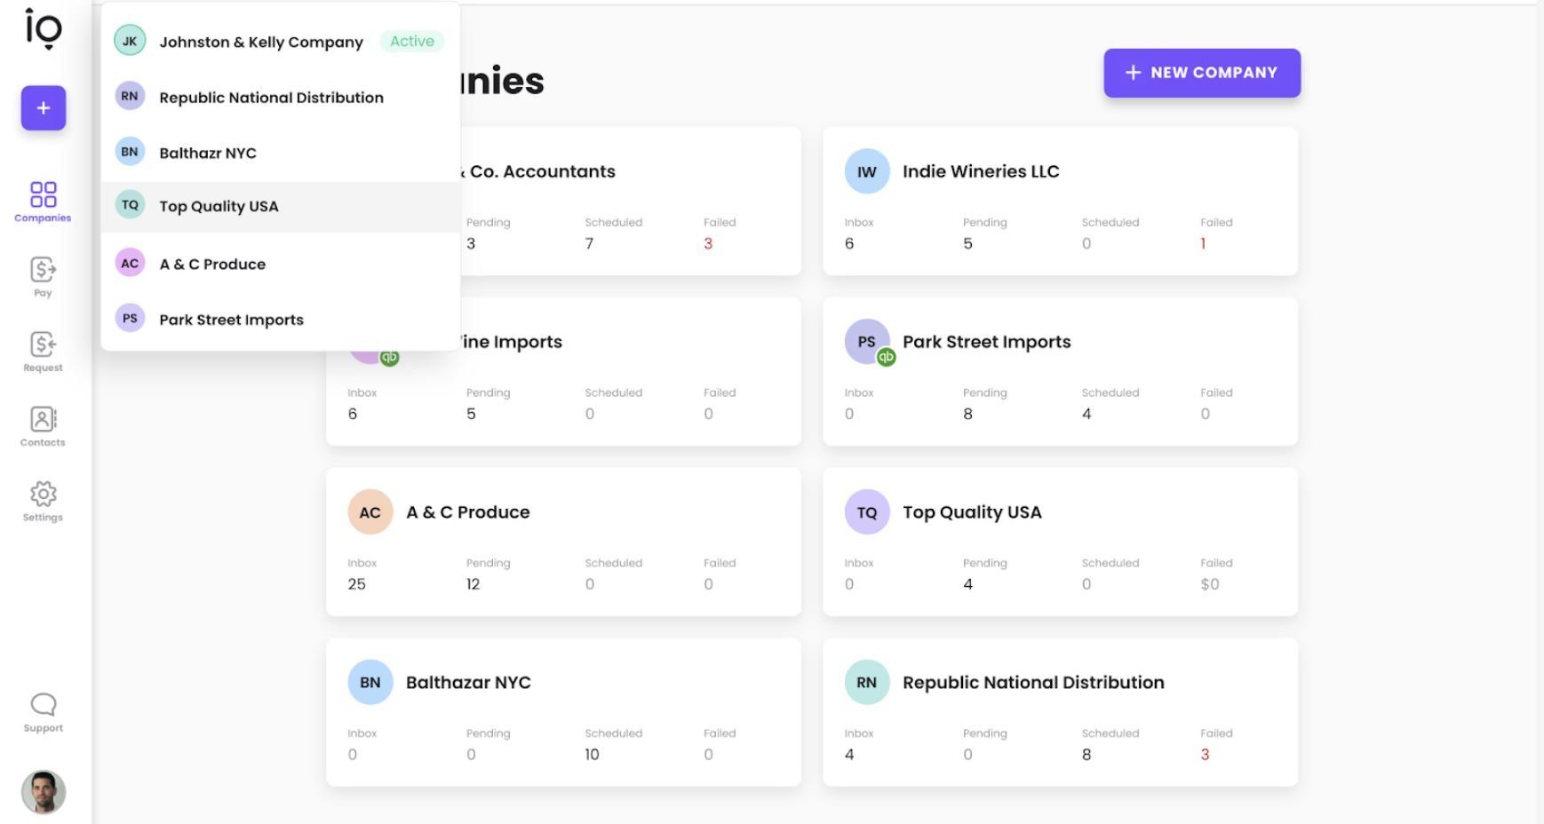The image size is (1544, 824).
Task: Open the Republic National Distribution card
Action: pos(1059,711)
